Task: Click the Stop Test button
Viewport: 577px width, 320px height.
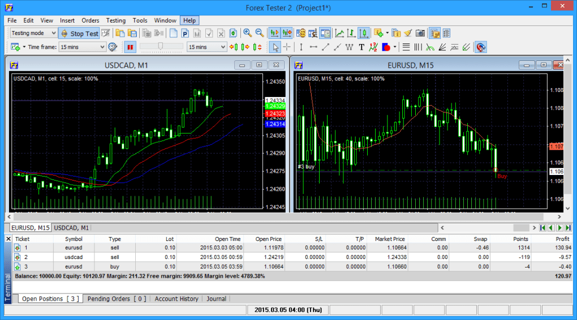Action: (79, 33)
